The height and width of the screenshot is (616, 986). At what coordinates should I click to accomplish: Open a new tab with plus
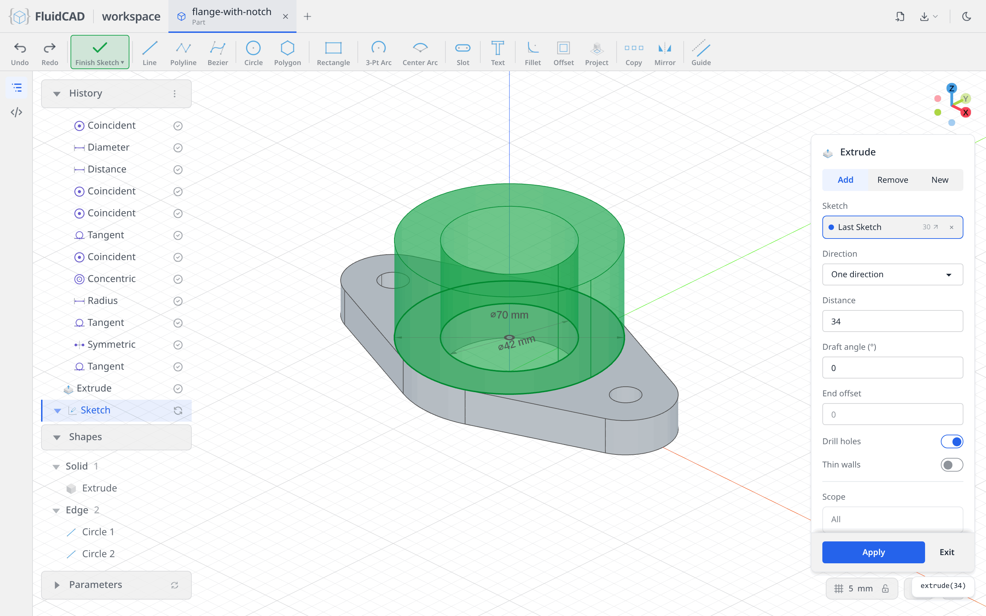point(307,16)
